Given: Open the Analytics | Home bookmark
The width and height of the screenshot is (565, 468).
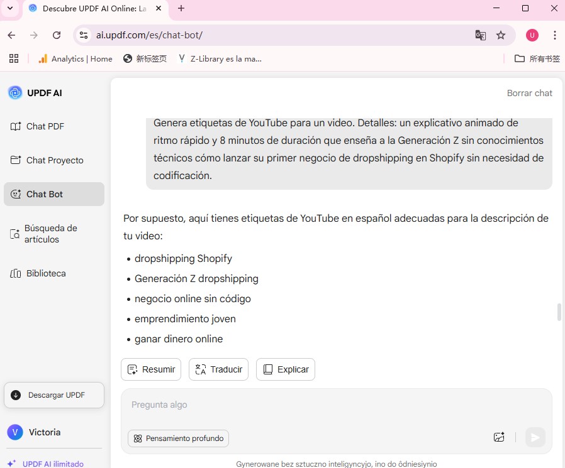Looking at the screenshot, I should pyautogui.click(x=76, y=58).
